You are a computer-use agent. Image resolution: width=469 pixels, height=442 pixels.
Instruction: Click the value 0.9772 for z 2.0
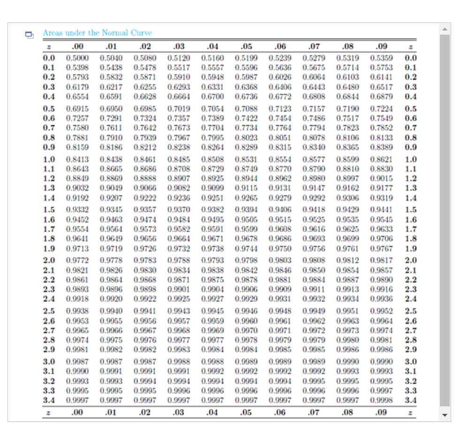tap(77, 261)
